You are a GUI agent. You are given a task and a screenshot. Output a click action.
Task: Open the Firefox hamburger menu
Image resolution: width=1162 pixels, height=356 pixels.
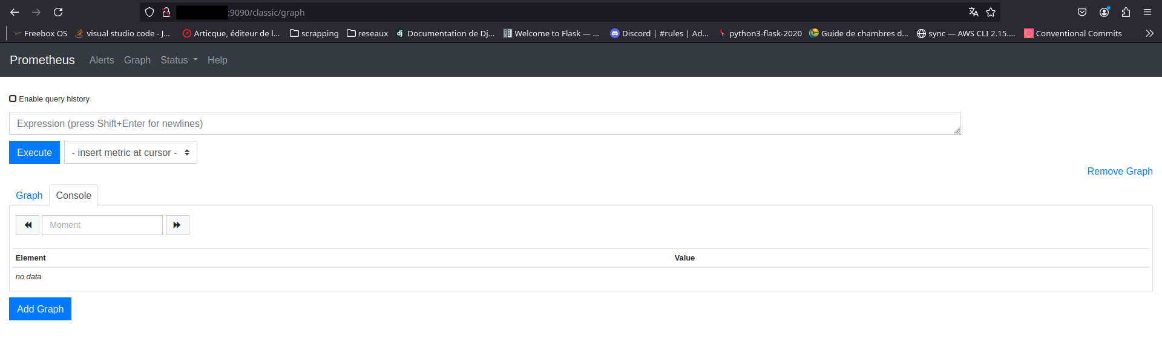coord(1147,12)
